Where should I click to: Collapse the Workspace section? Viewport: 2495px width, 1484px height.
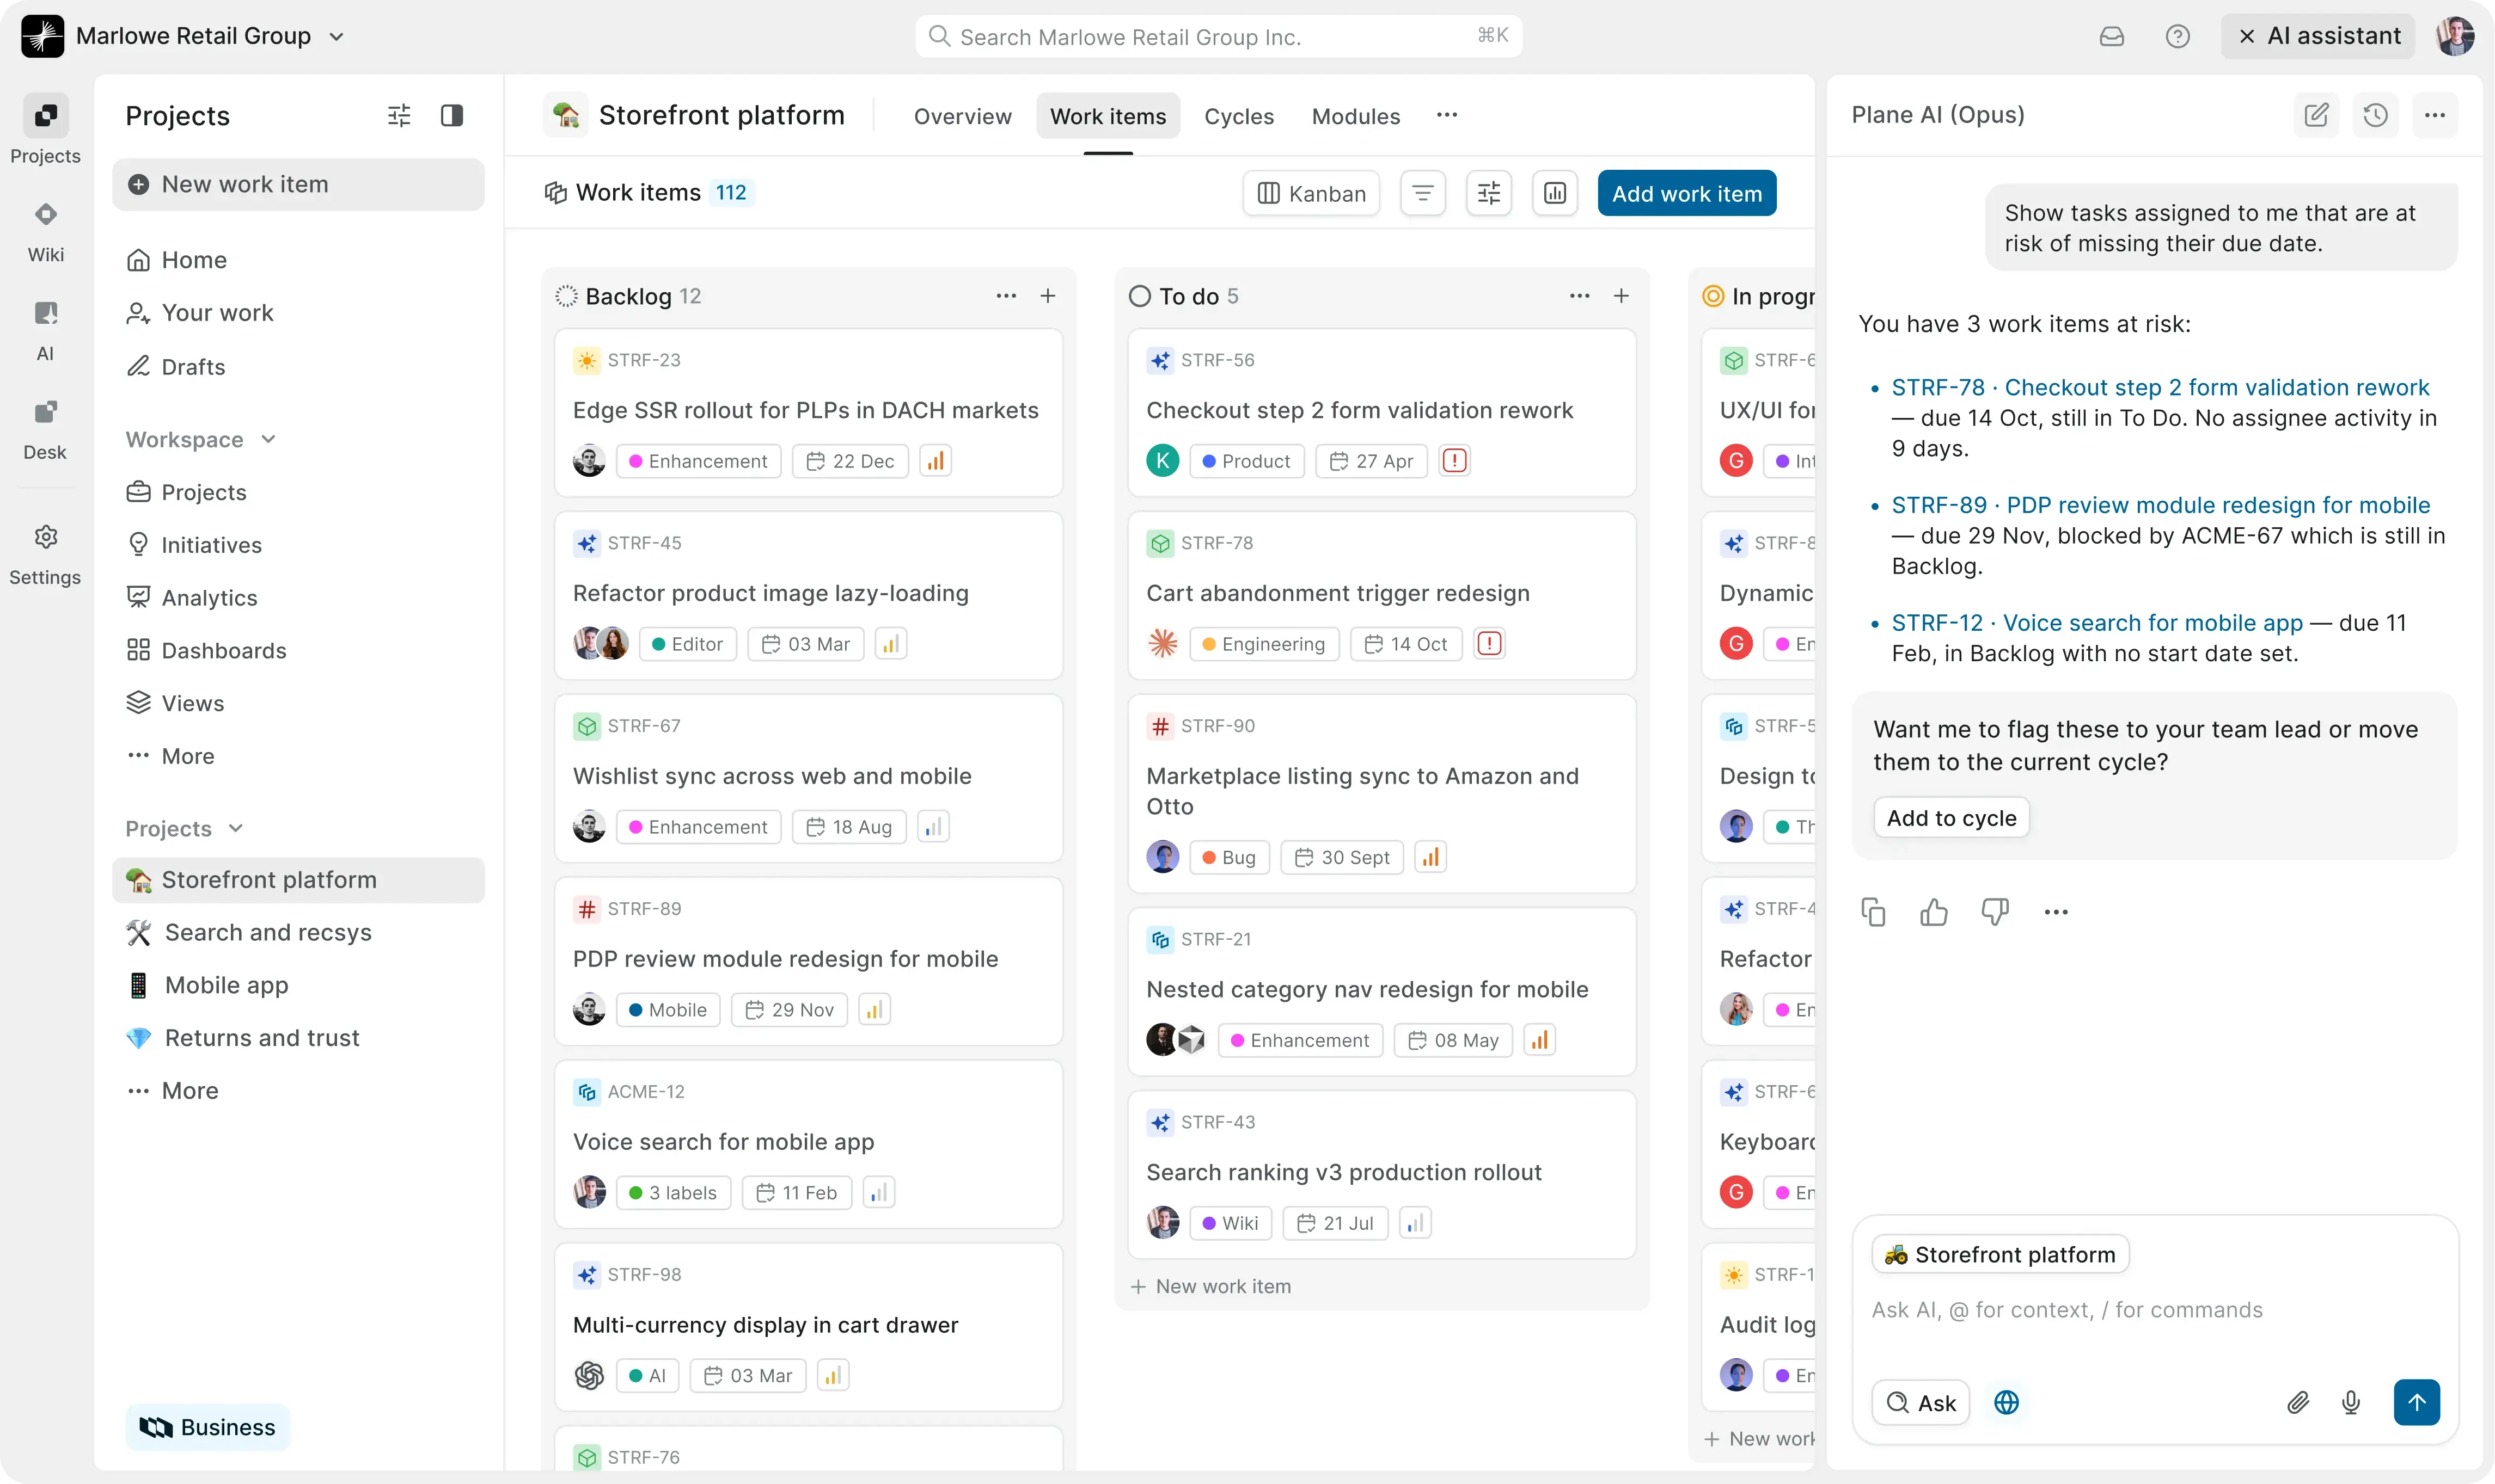pos(200,440)
